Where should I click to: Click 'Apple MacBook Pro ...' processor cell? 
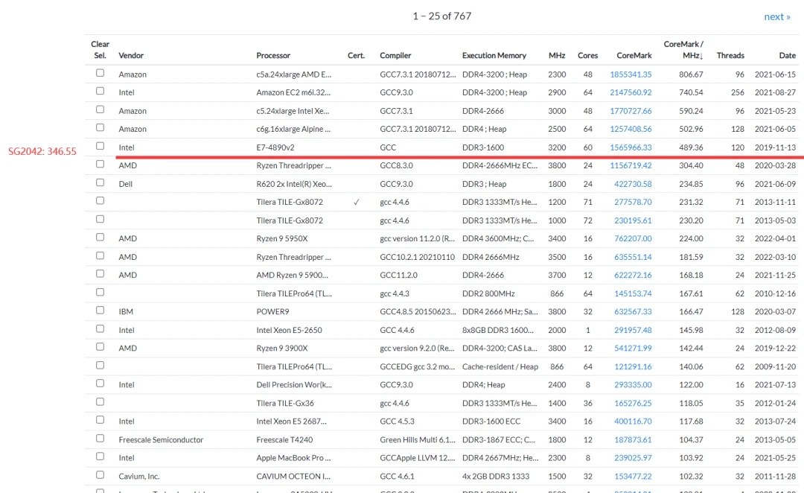(293, 457)
